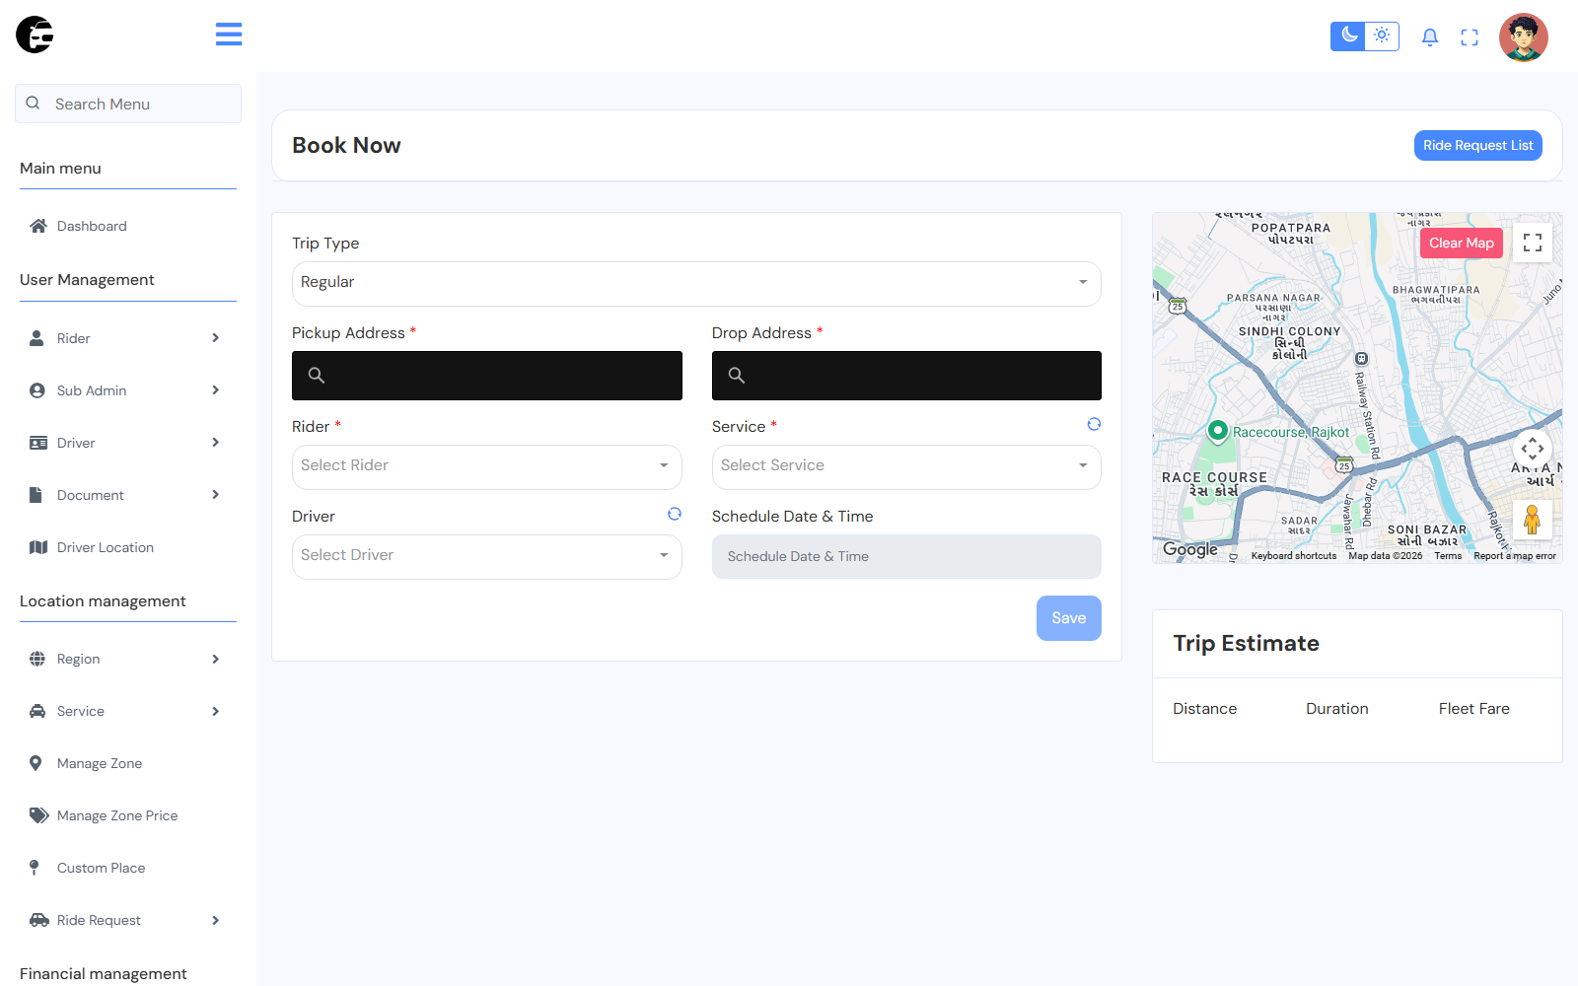Expand the Rider submenu chevron

215,338
